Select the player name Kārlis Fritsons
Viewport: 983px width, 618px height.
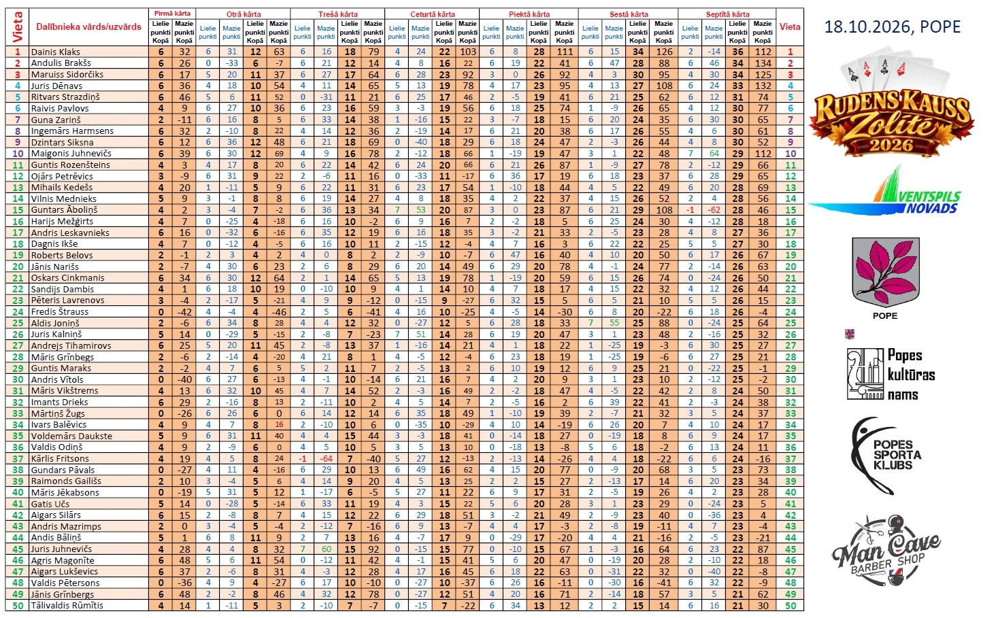[60, 458]
